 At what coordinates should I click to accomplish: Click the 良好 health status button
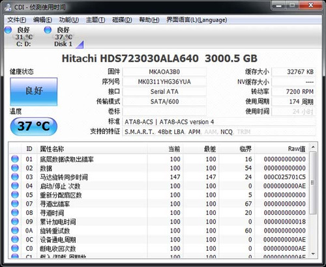click(x=34, y=92)
